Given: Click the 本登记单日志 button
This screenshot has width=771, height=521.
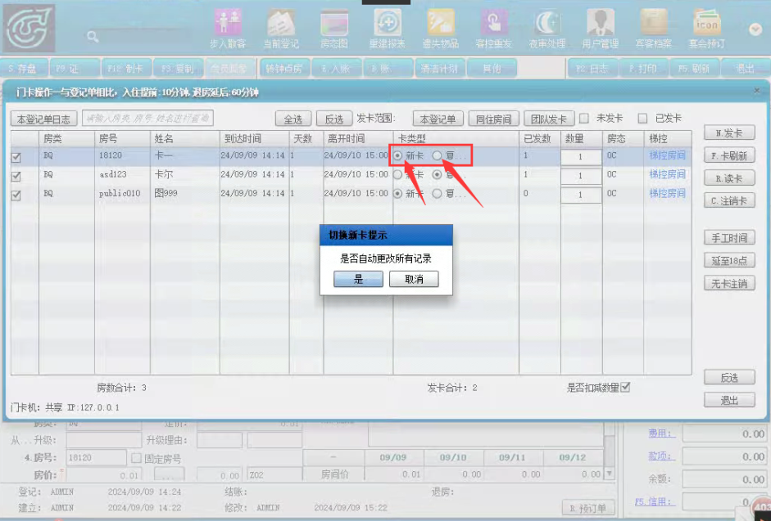Looking at the screenshot, I should click(43, 119).
